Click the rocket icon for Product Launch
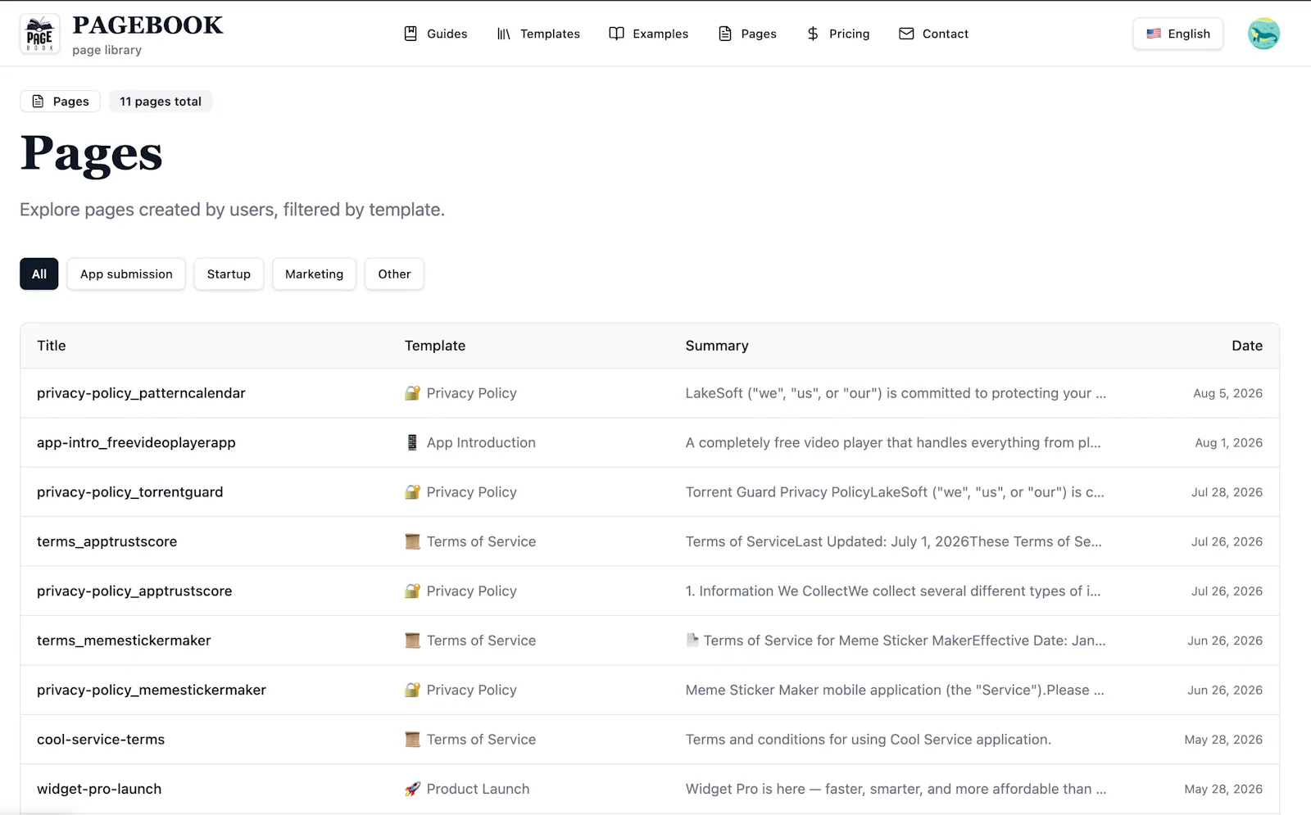Image resolution: width=1311 pixels, height=815 pixels. click(412, 789)
